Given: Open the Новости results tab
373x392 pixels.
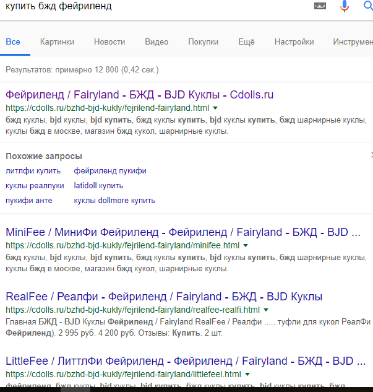Looking at the screenshot, I should [x=109, y=42].
